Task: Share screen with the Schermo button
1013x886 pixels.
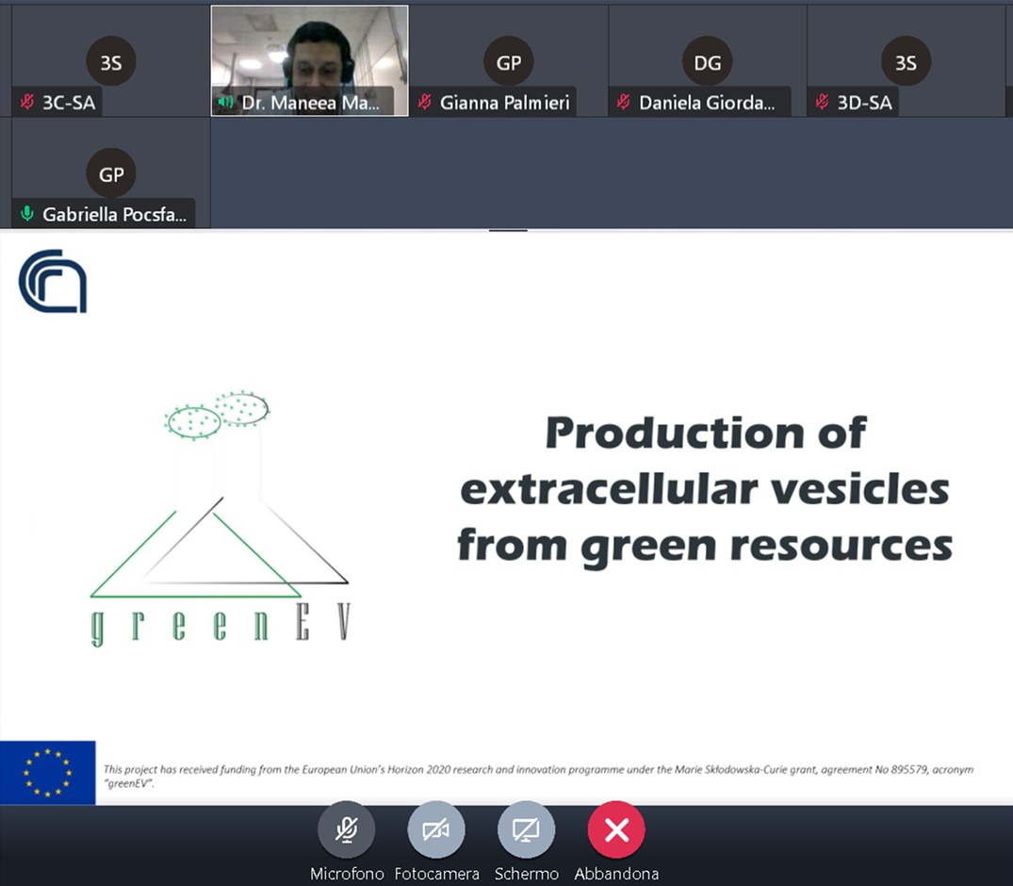Action: 526,829
